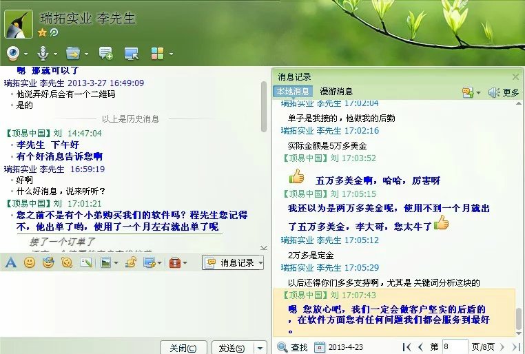Click the magic emoticon icon
Screen dimensions: 525x354
click(x=48, y=262)
